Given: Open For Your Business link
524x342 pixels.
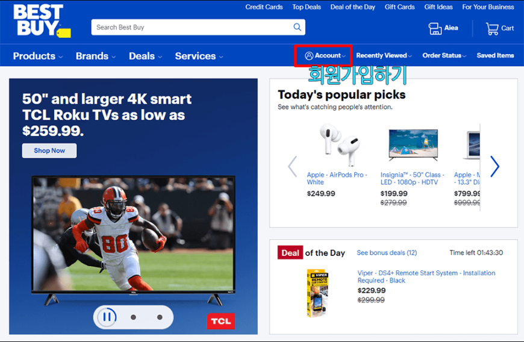Looking at the screenshot, I should pyautogui.click(x=488, y=7).
